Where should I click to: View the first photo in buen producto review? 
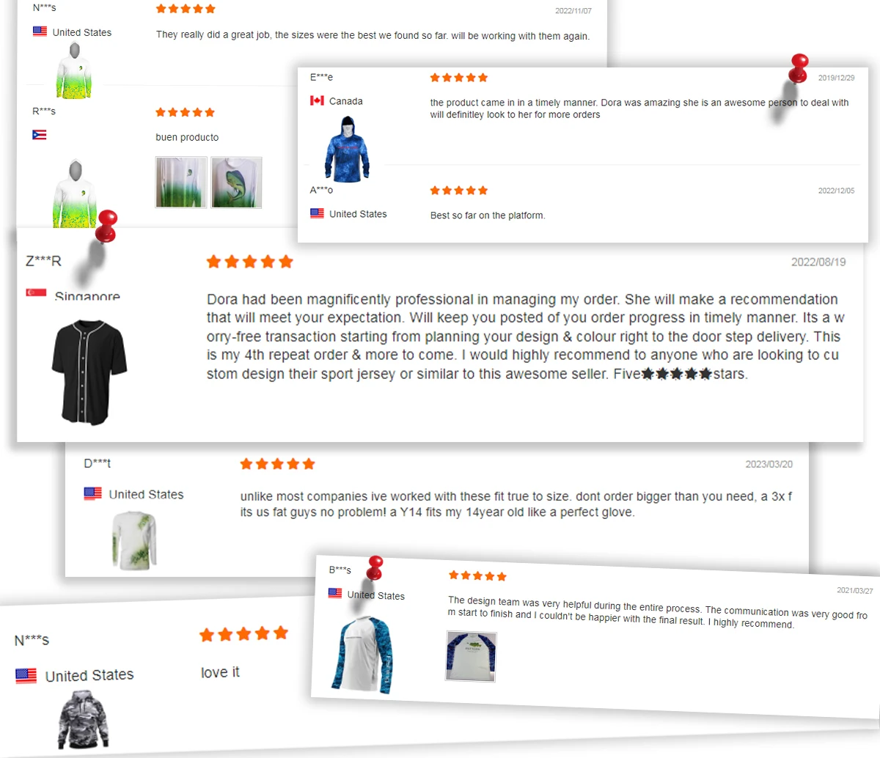click(181, 182)
